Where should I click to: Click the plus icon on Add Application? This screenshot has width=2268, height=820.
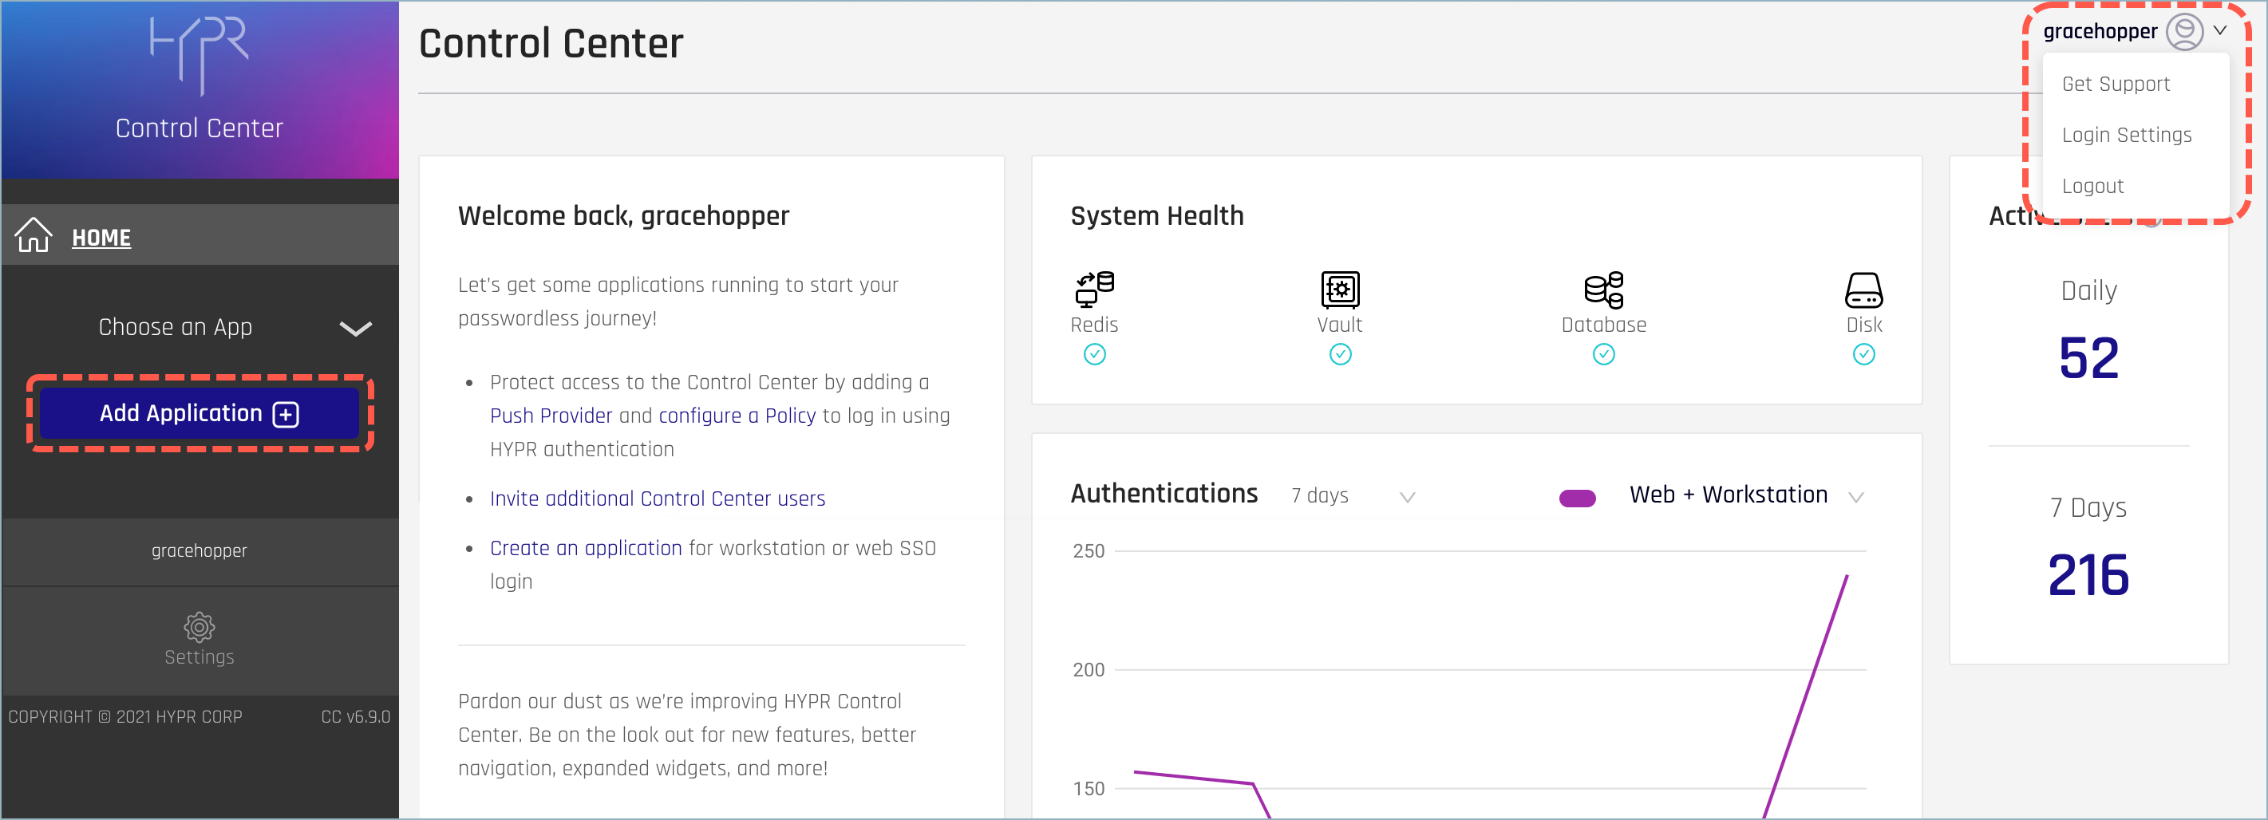[x=286, y=415]
